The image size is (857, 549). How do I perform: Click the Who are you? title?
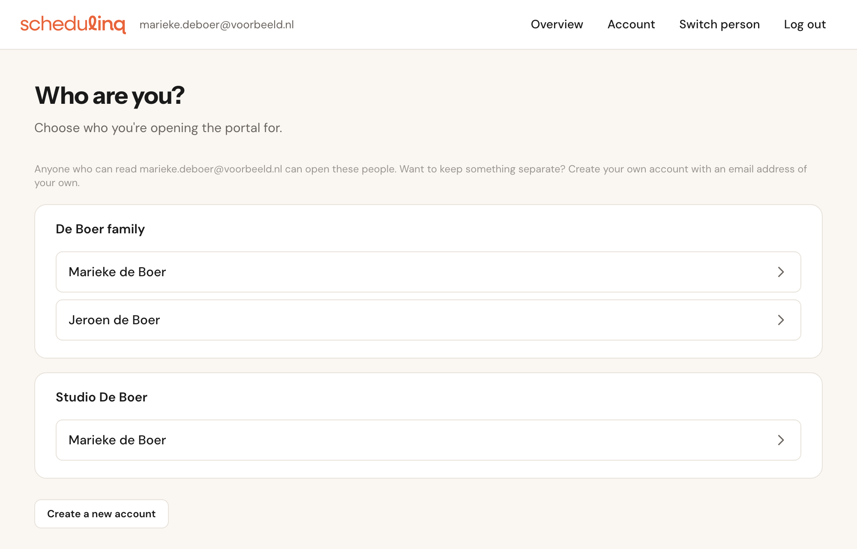pos(110,95)
